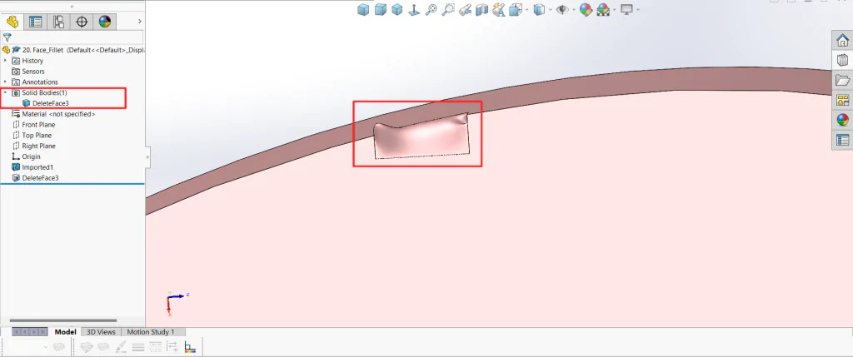Open the View Settings dropdown arrow
The height and width of the screenshot is (357, 853).
coord(638,10)
